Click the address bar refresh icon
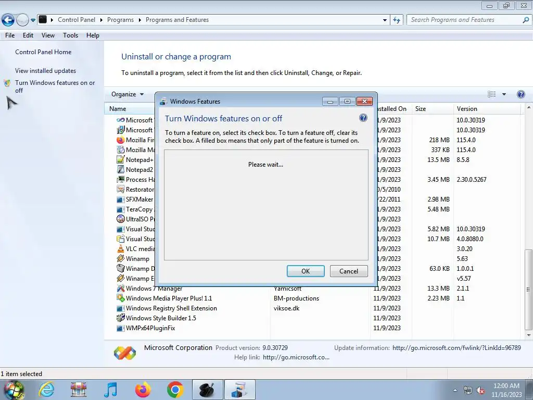The height and width of the screenshot is (400, 533). [x=397, y=20]
